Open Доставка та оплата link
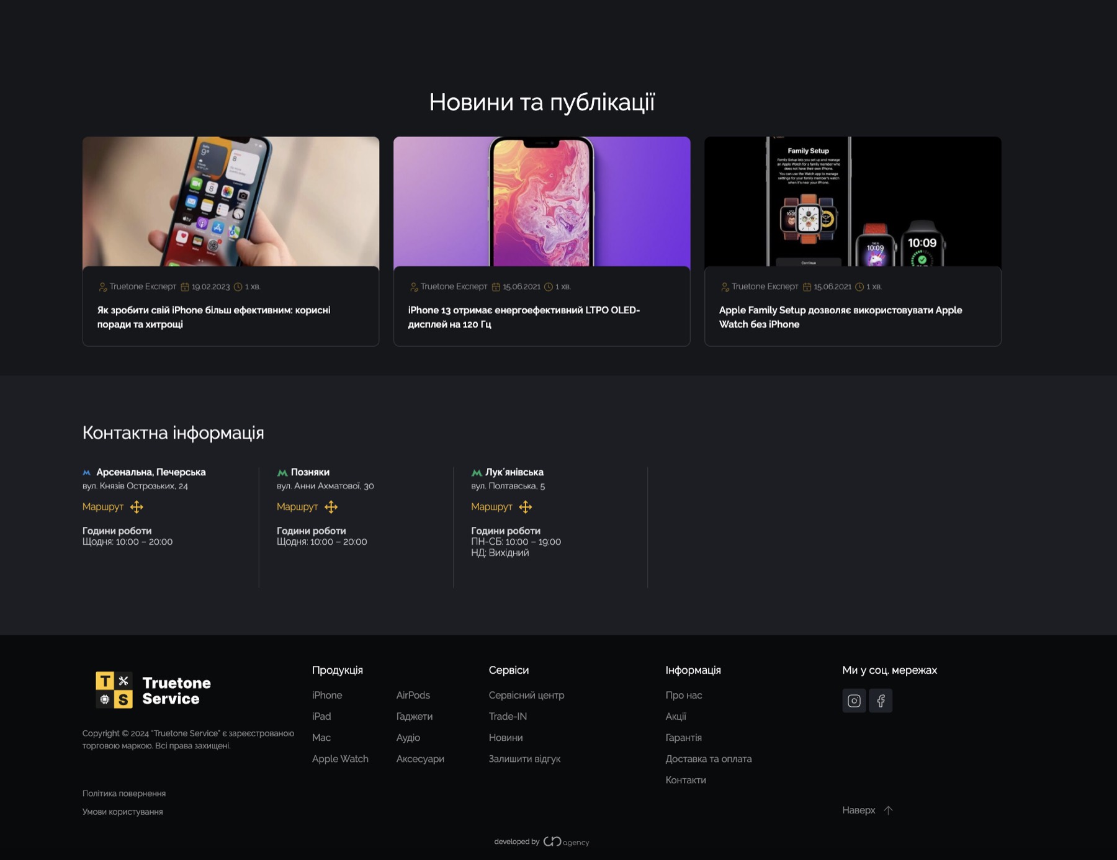The image size is (1117, 860). pyautogui.click(x=709, y=759)
